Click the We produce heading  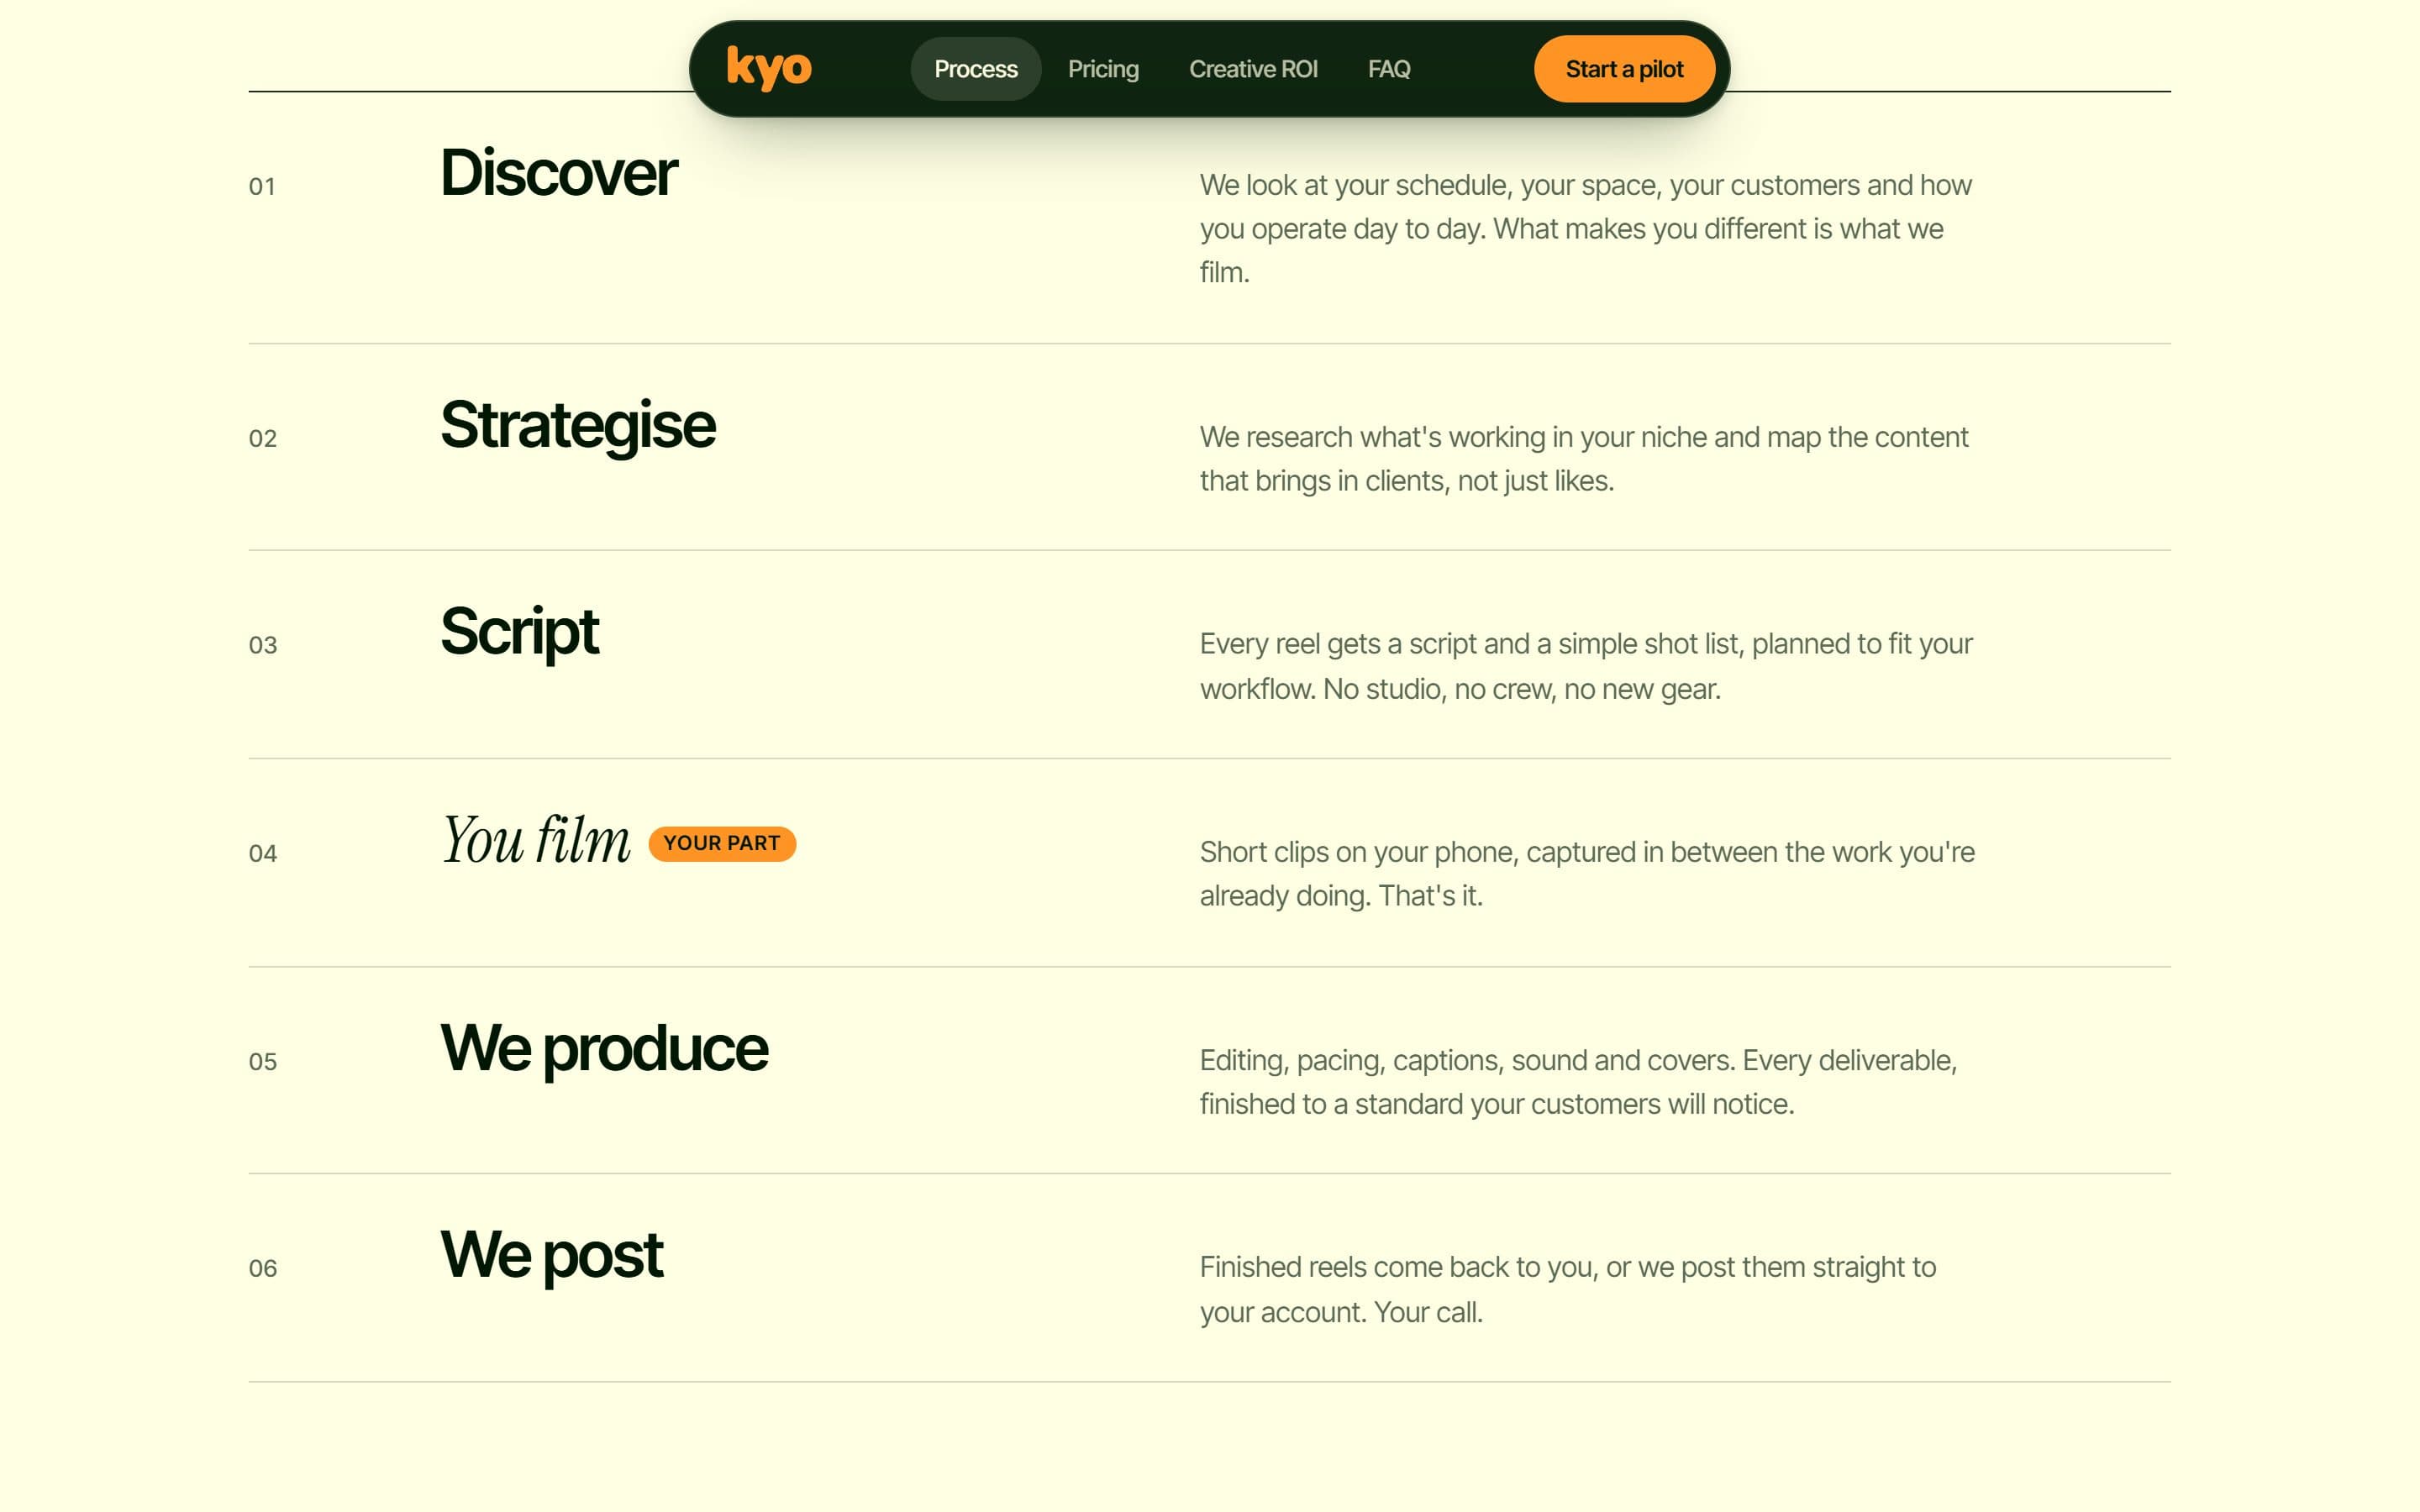tap(604, 1050)
